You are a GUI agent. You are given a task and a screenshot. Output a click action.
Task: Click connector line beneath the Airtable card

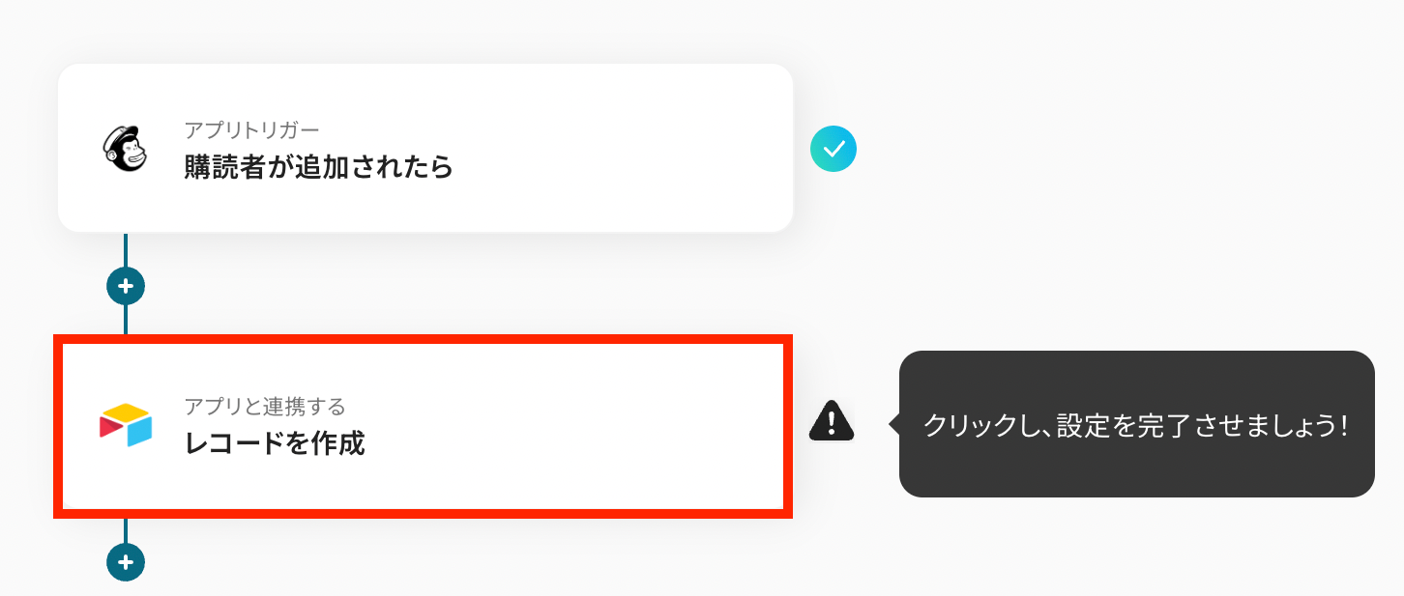126,530
